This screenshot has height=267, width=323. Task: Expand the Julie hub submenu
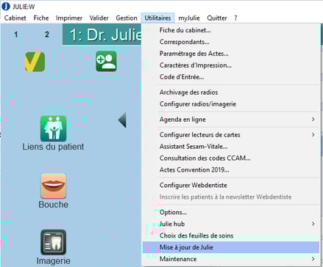click(231, 224)
